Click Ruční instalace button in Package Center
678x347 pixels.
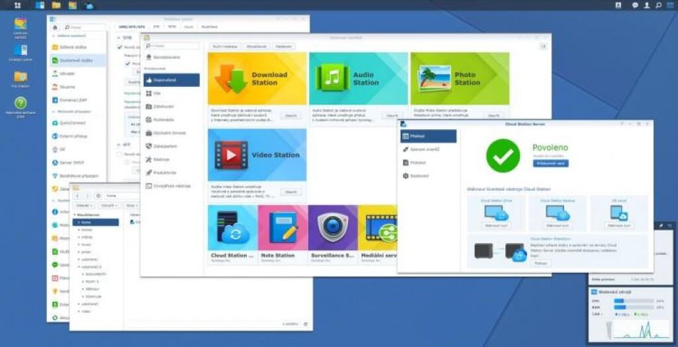coord(224,46)
